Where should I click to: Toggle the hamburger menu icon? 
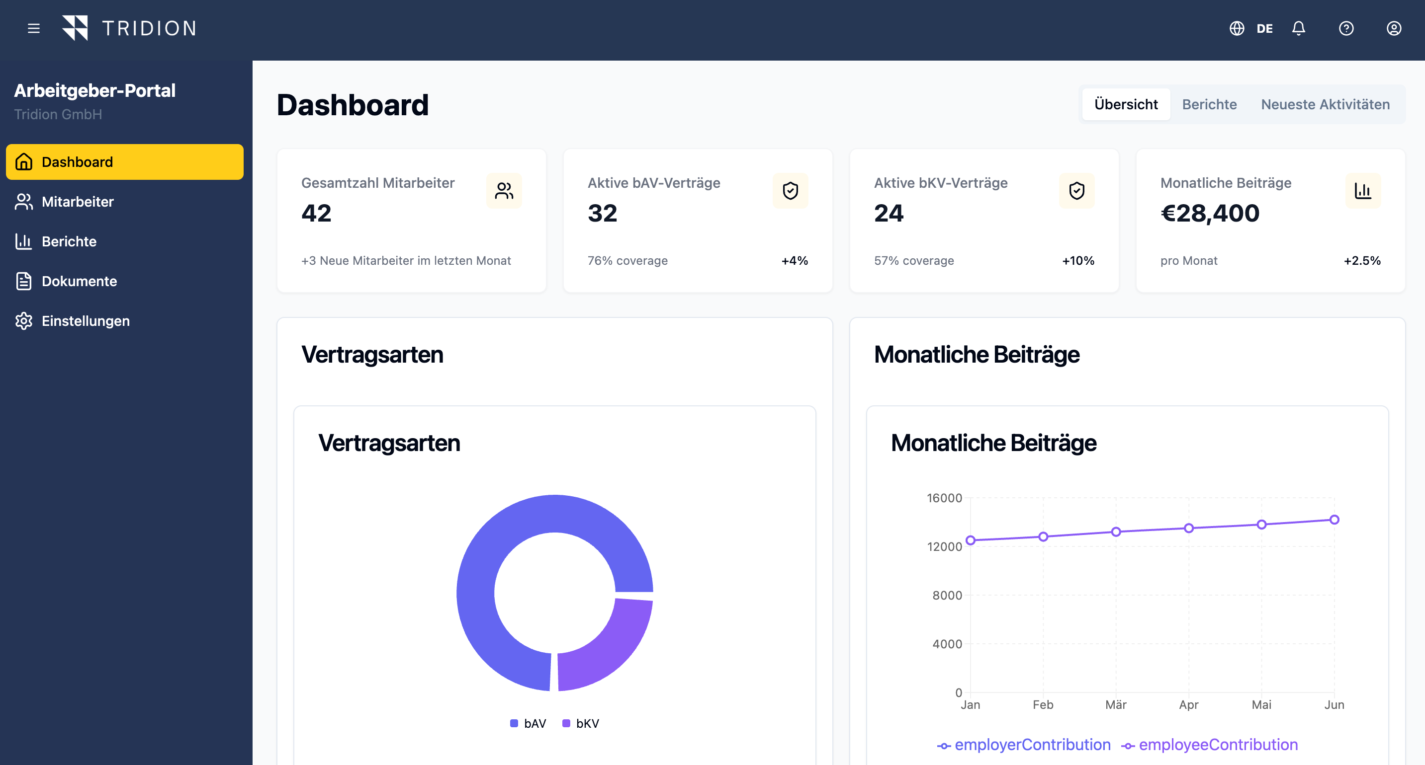click(34, 28)
